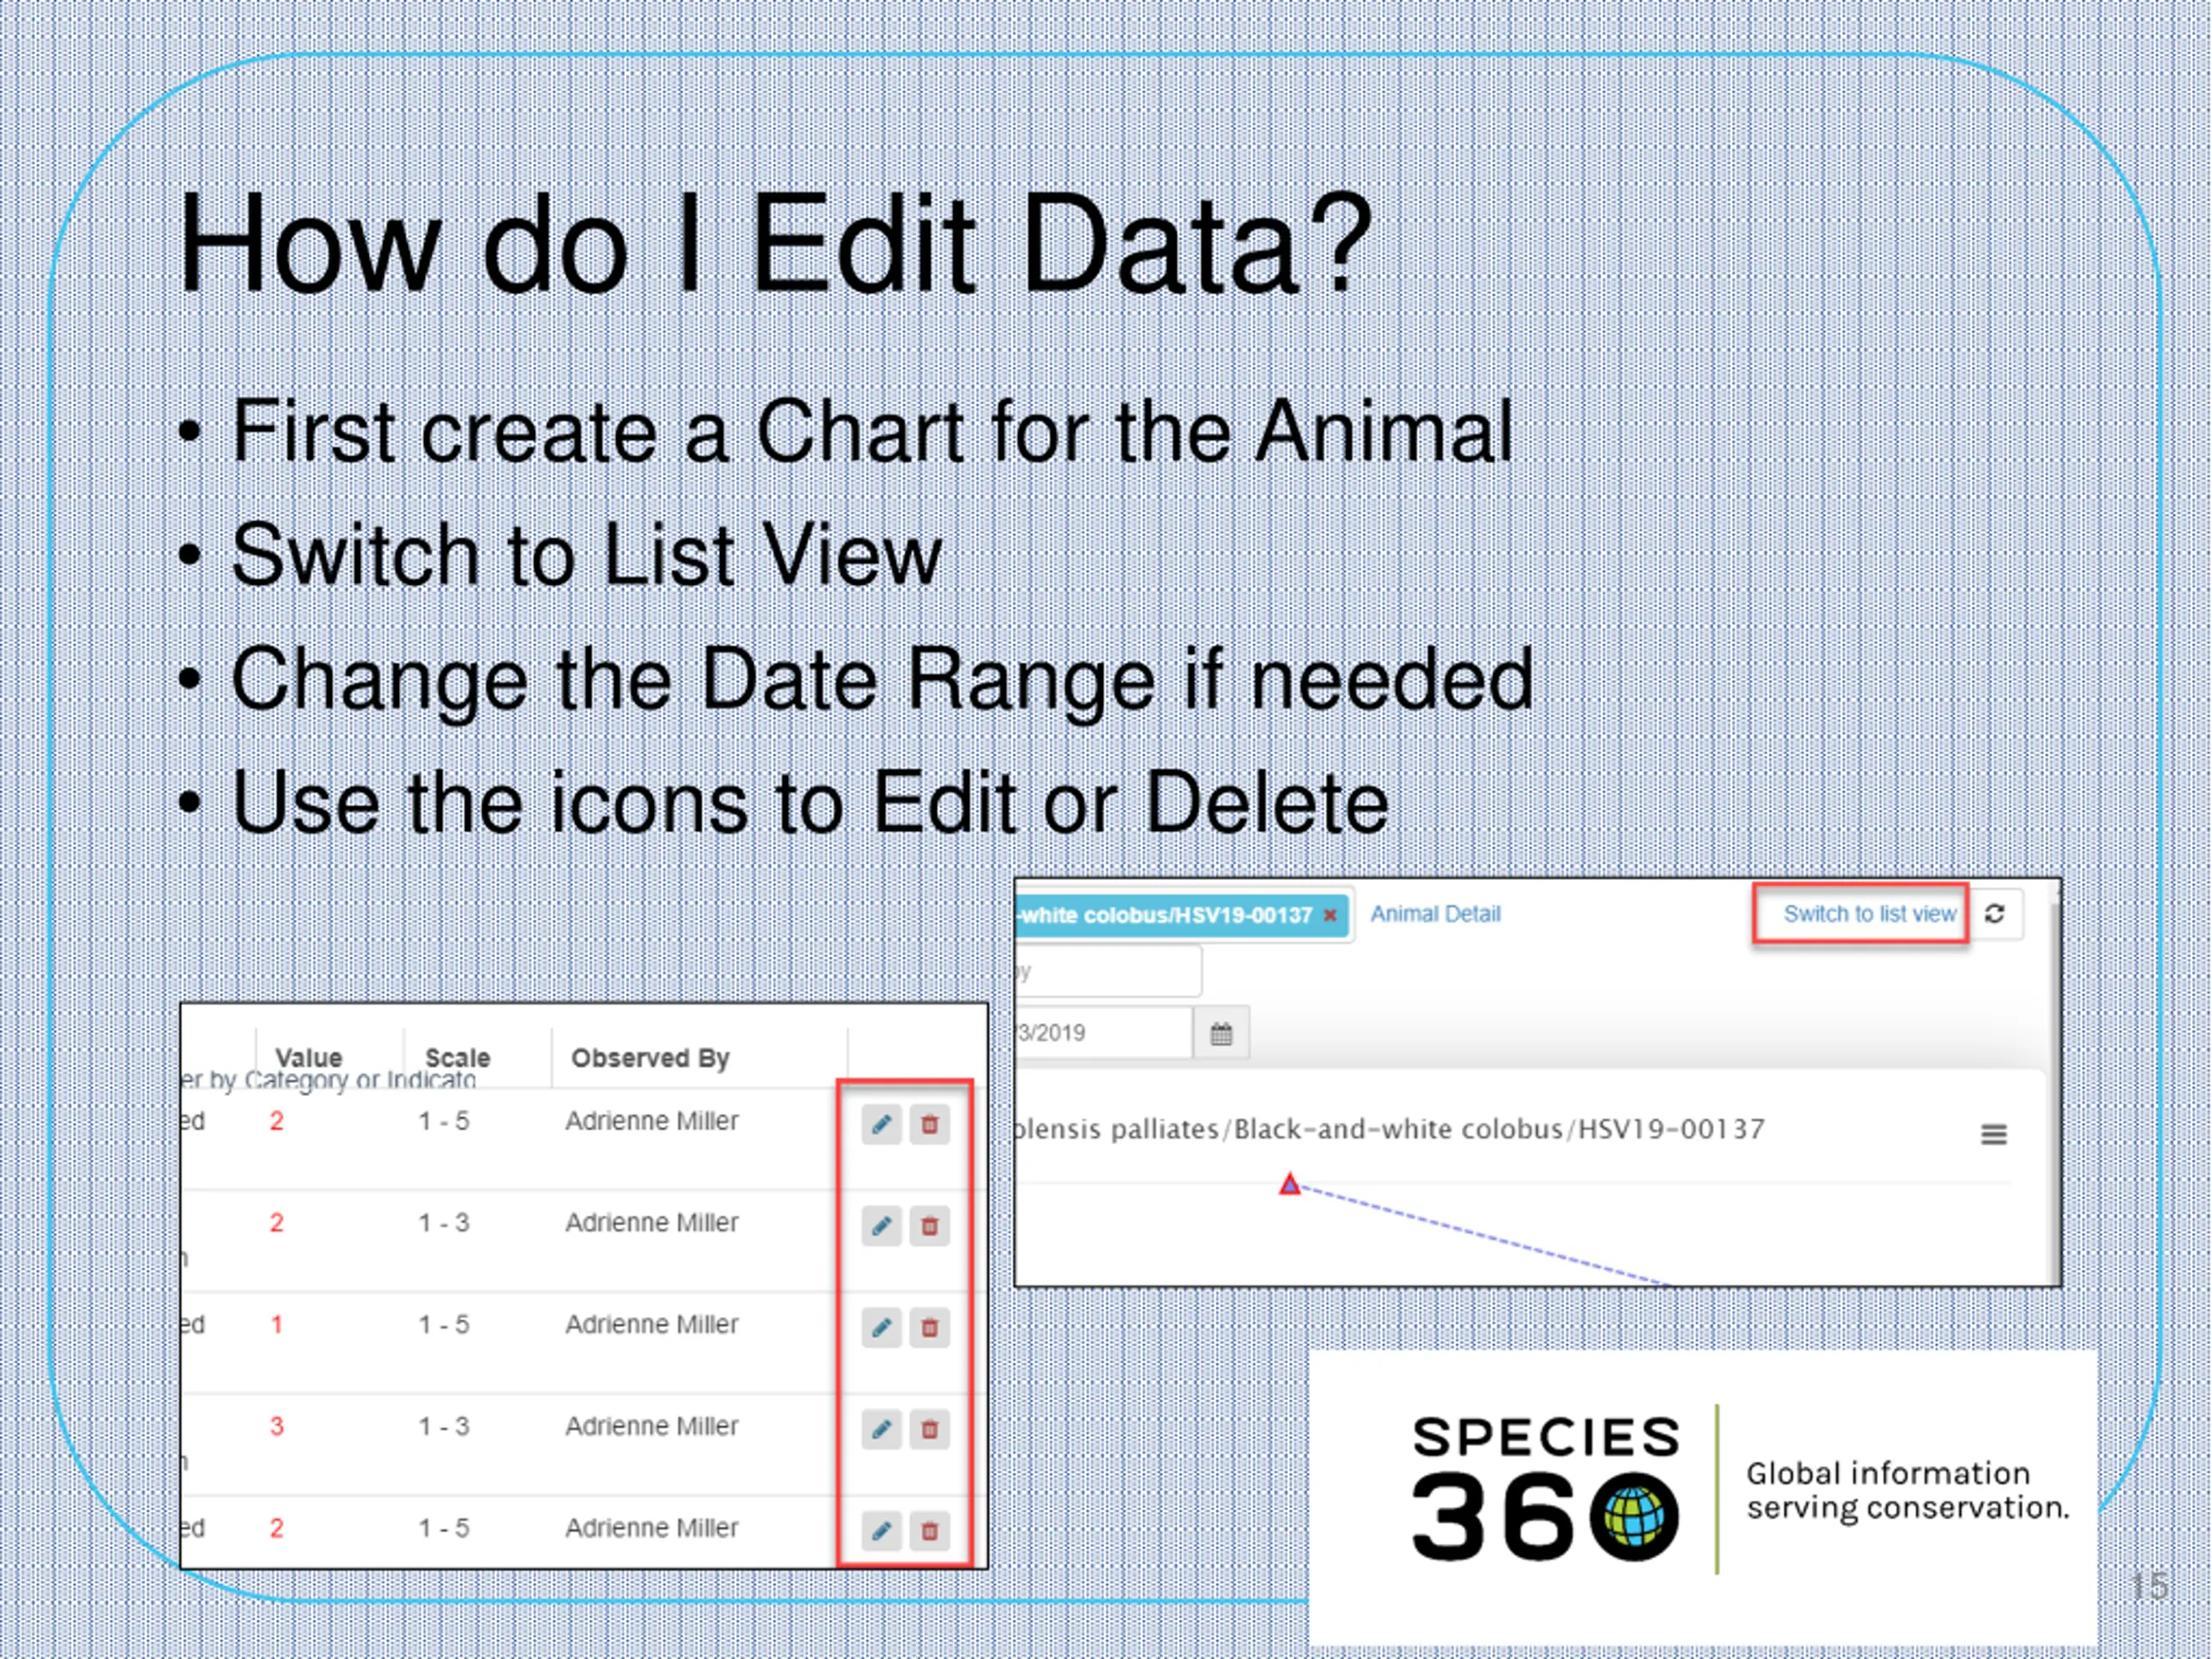
Task: Click Switch to list view
Action: 1869,914
